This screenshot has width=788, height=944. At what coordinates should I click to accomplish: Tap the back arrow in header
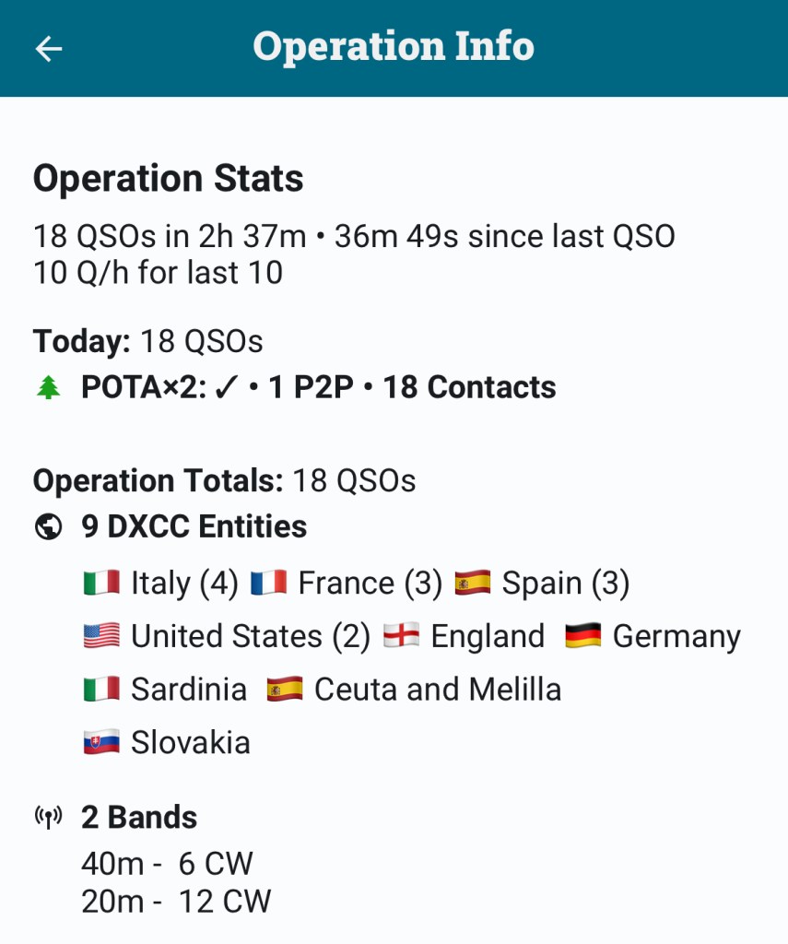point(48,48)
